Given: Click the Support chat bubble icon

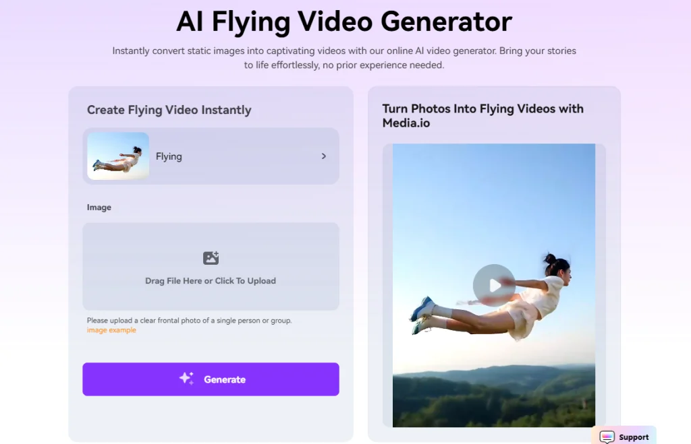Looking at the screenshot, I should [607, 437].
